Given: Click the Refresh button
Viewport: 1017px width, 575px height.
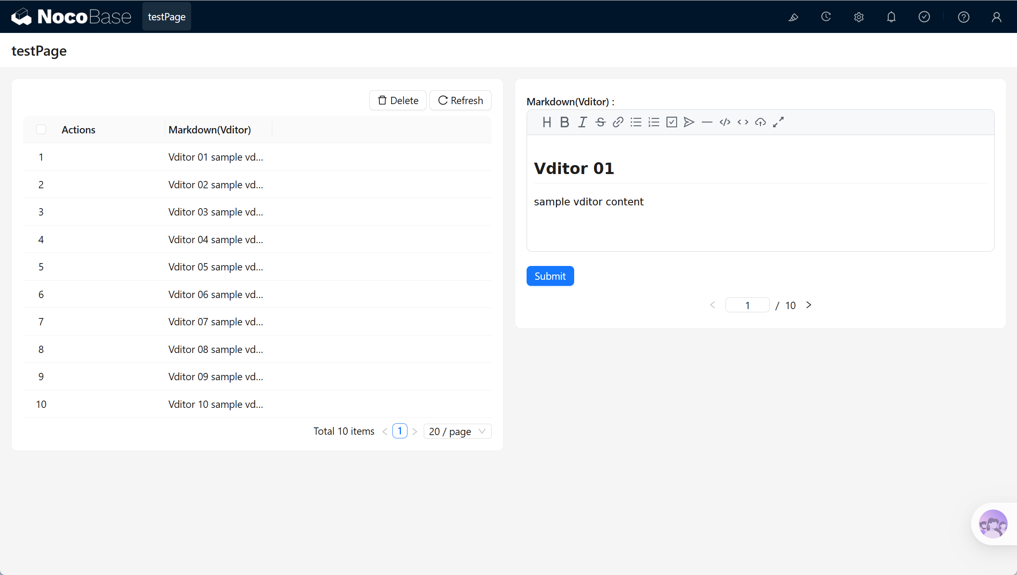Looking at the screenshot, I should coord(461,100).
